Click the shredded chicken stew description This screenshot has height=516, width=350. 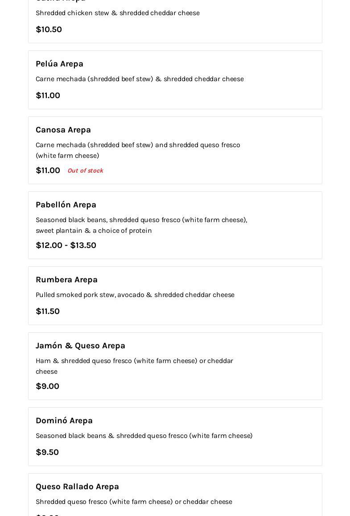tap(117, 13)
